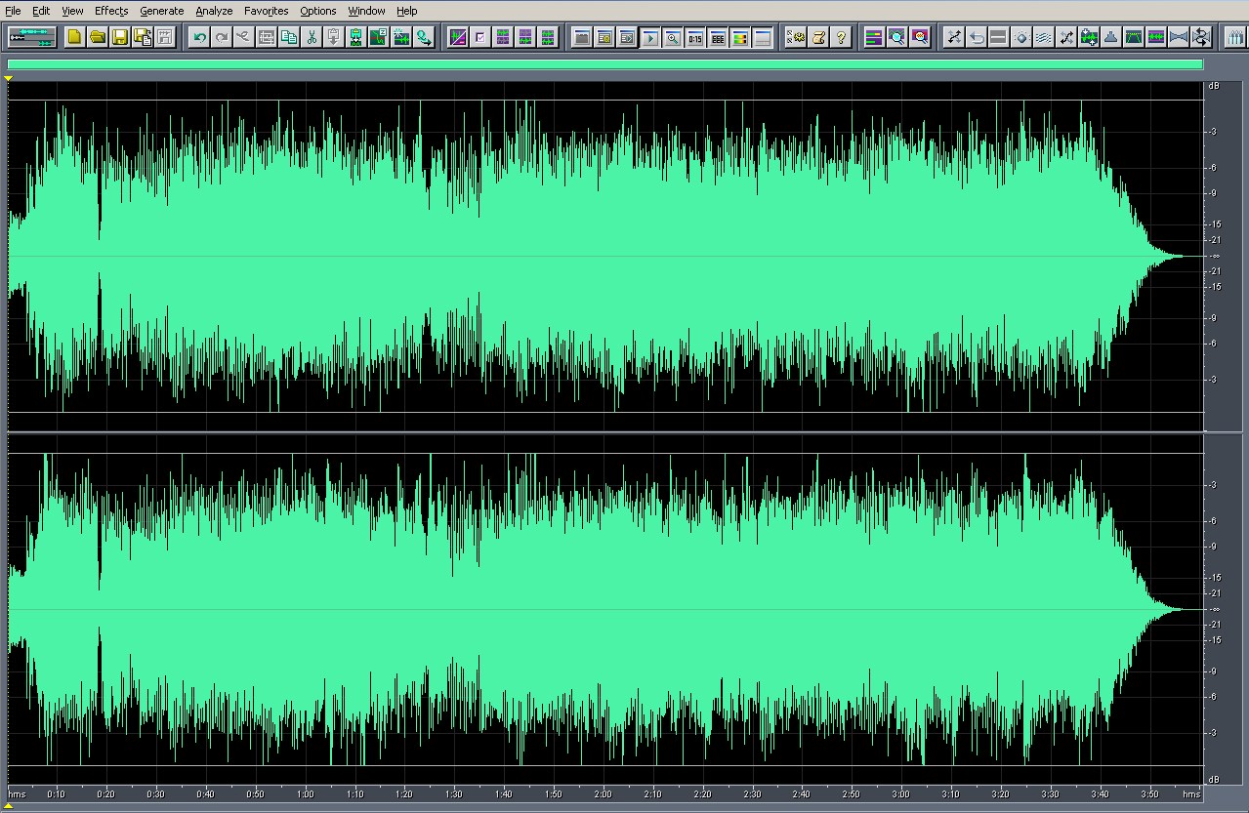The image size is (1249, 813).
Task: Save the file using the floppy disk icon
Action: [x=119, y=37]
